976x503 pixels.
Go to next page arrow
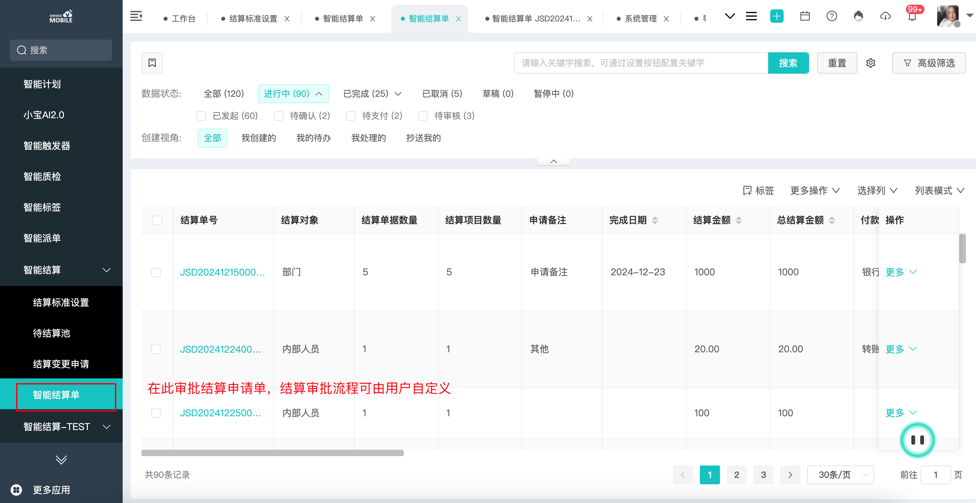tap(790, 475)
